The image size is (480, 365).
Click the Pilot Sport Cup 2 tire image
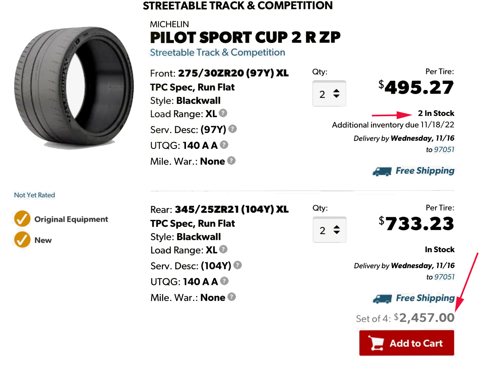click(74, 88)
